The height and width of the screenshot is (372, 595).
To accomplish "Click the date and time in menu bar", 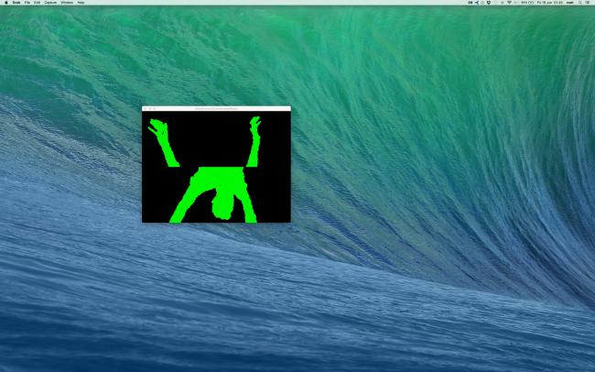I will coord(549,2).
